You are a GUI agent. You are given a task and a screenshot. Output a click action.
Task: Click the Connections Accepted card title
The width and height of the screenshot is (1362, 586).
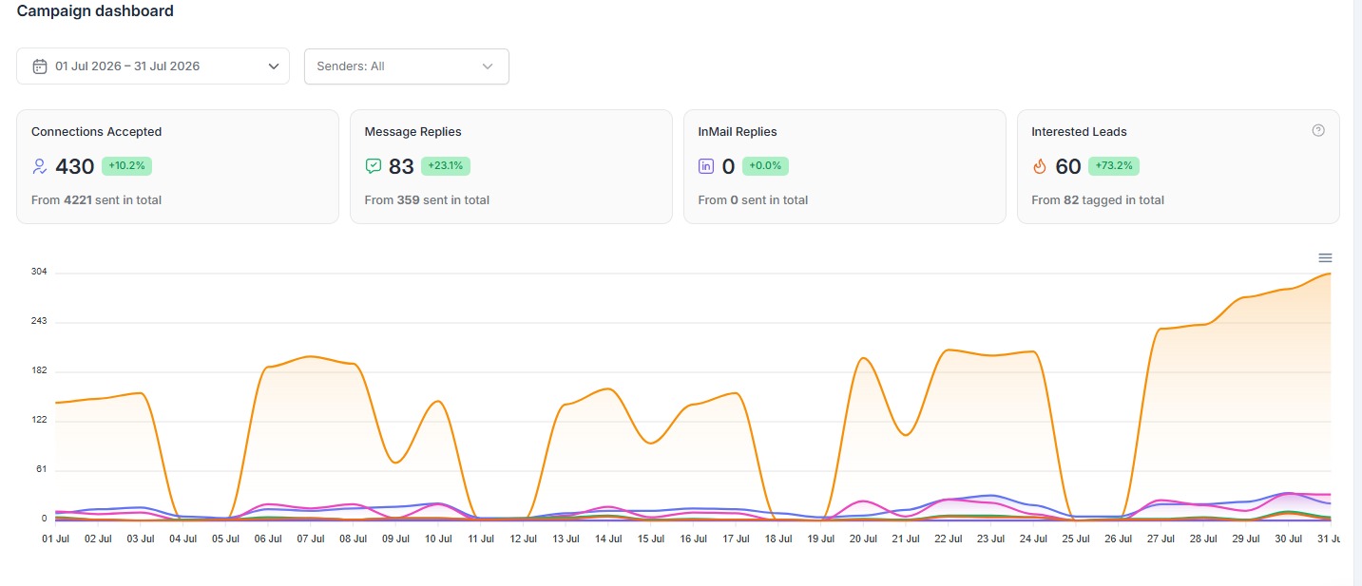pyautogui.click(x=97, y=132)
